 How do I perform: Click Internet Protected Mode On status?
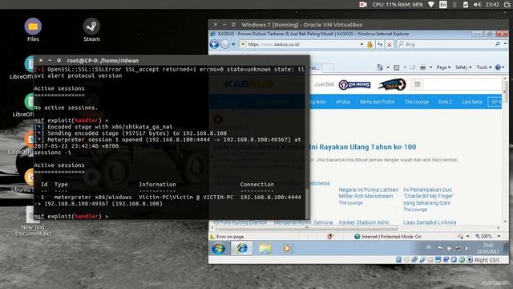pyautogui.click(x=388, y=237)
